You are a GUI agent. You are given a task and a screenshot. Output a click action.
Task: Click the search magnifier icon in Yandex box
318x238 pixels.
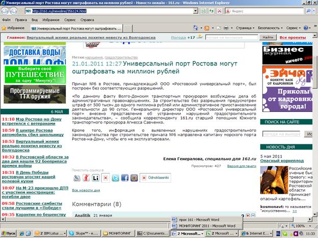[x=308, y=11]
